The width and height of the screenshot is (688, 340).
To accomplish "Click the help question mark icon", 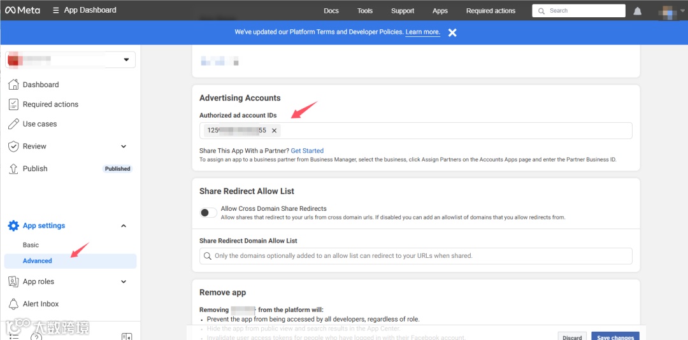I will (36, 336).
